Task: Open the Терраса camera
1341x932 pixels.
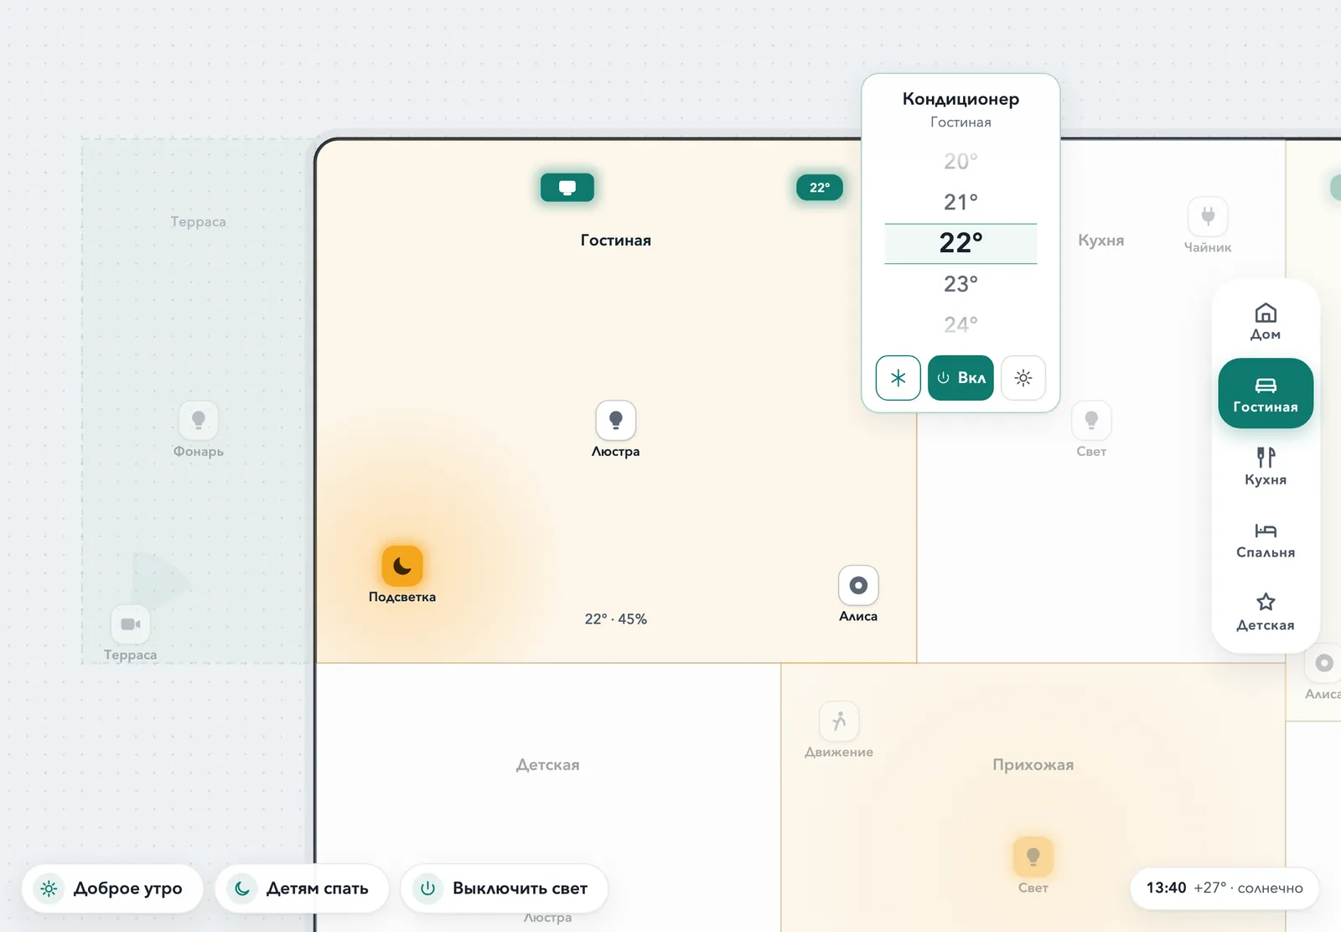Action: (131, 624)
